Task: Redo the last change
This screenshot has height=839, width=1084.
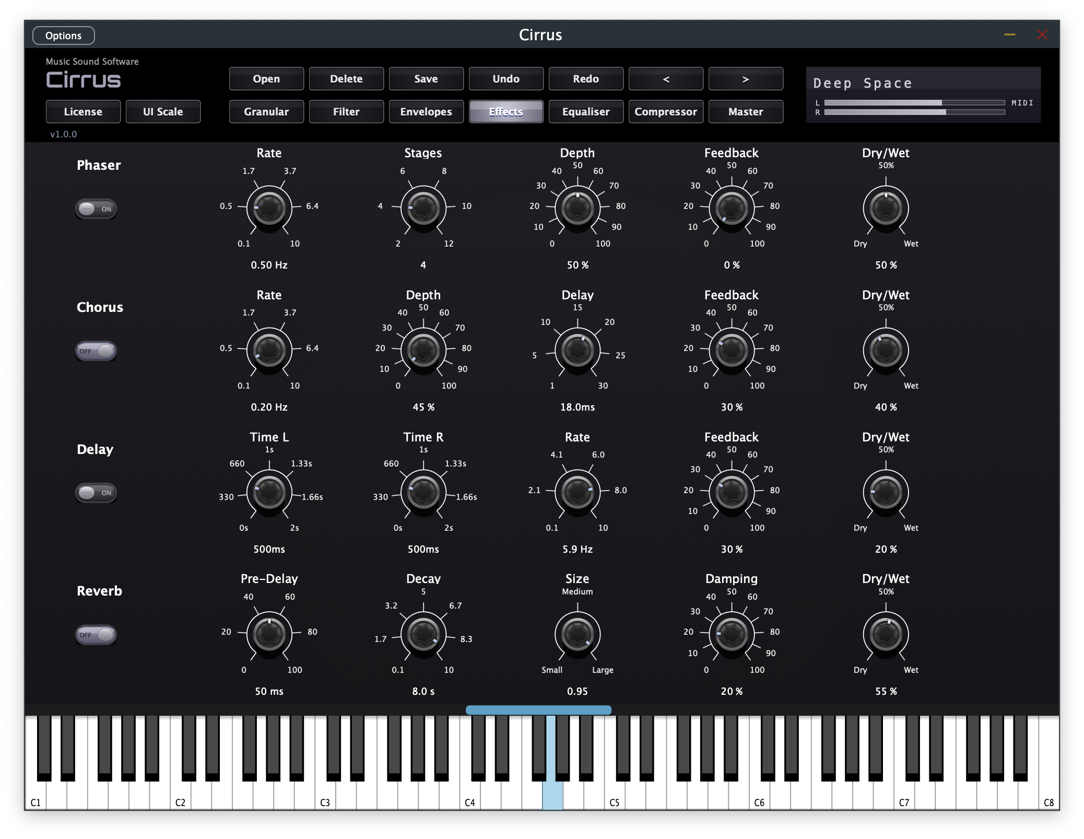Action: (x=586, y=79)
